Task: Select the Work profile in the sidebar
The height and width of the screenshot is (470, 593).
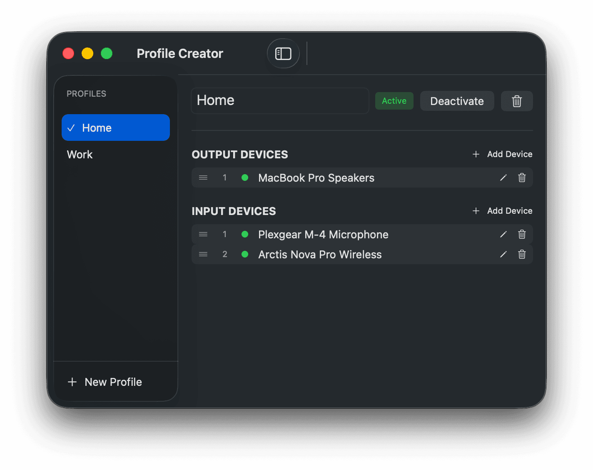Action: [x=116, y=155]
